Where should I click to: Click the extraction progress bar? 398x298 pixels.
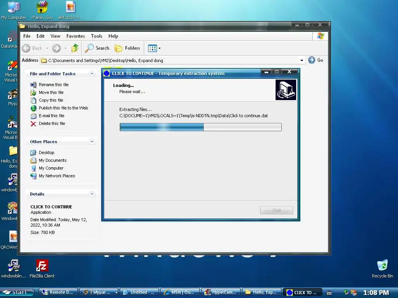click(x=201, y=127)
